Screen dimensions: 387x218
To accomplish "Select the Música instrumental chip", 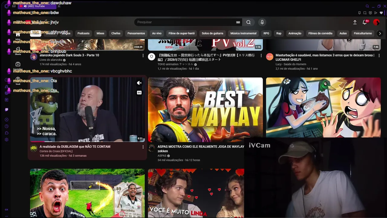I will tap(243, 33).
